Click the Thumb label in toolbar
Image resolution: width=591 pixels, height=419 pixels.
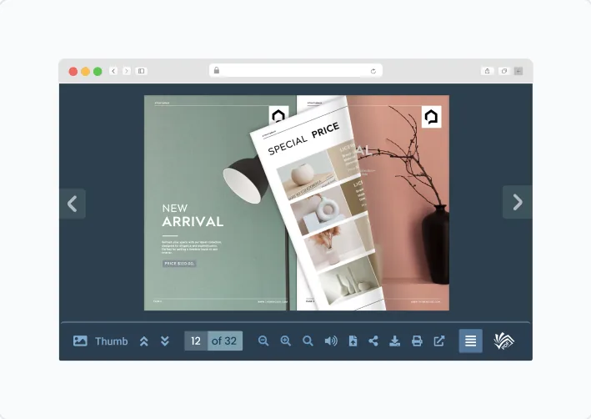point(111,341)
